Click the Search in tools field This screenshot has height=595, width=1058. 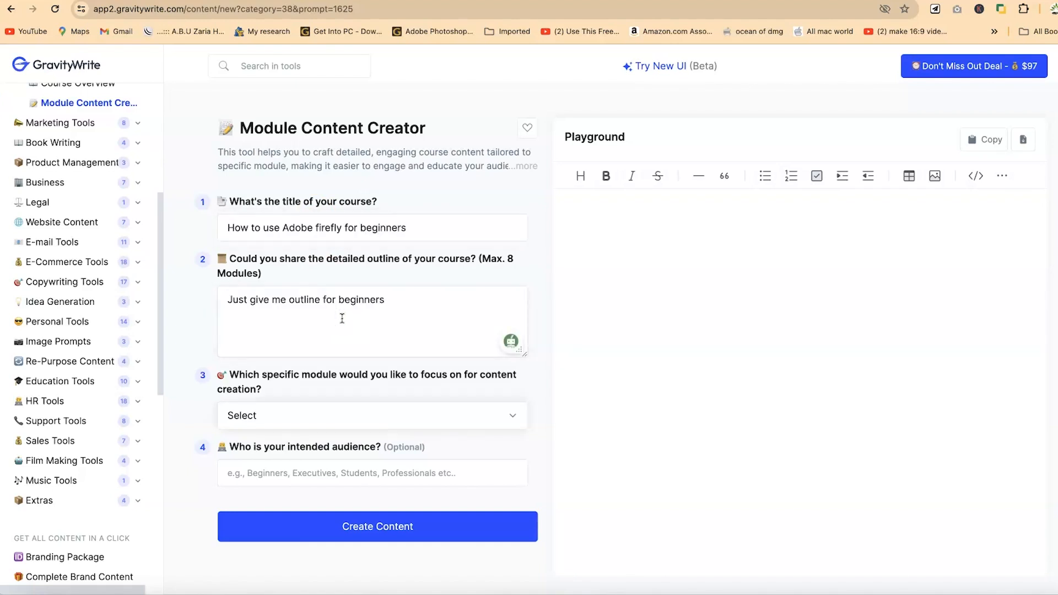pyautogui.click(x=289, y=66)
